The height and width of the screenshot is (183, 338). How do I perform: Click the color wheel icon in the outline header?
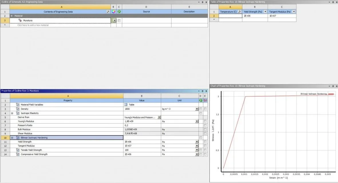pos(113,12)
